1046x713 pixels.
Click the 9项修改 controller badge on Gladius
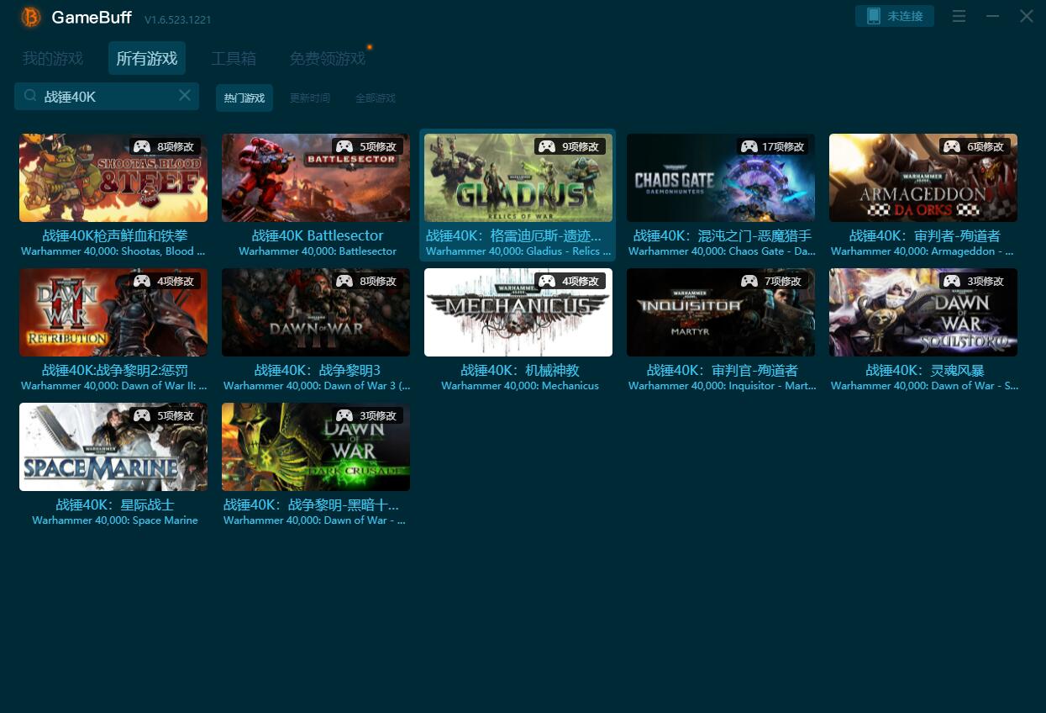[570, 146]
